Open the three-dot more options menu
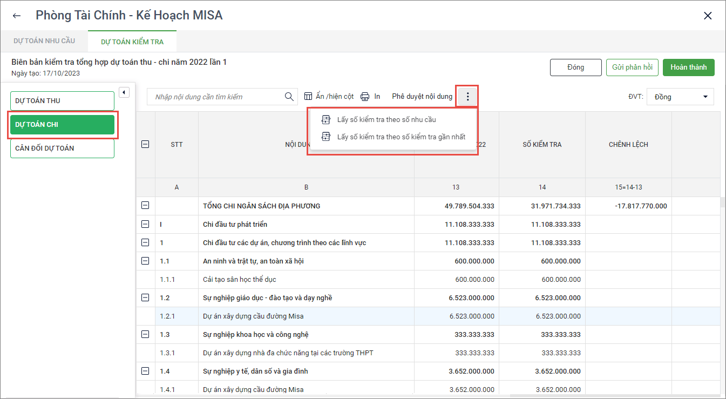726x399 pixels. click(467, 97)
